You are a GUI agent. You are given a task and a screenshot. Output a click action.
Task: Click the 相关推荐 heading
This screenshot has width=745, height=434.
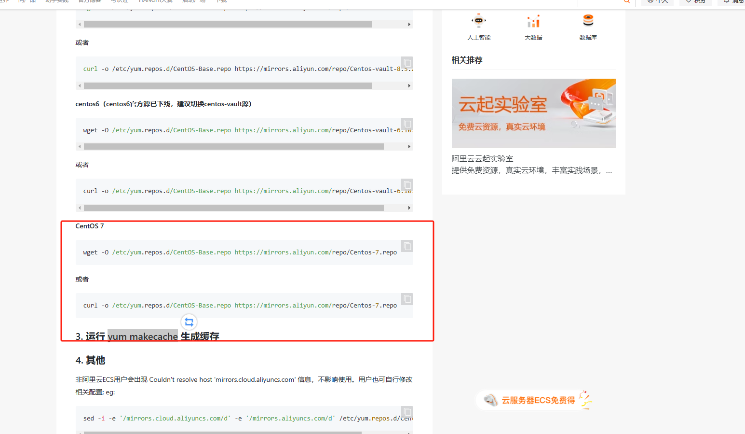pos(467,60)
